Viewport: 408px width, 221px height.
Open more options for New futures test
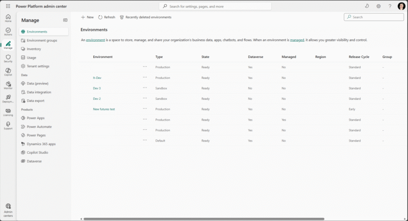click(145, 109)
